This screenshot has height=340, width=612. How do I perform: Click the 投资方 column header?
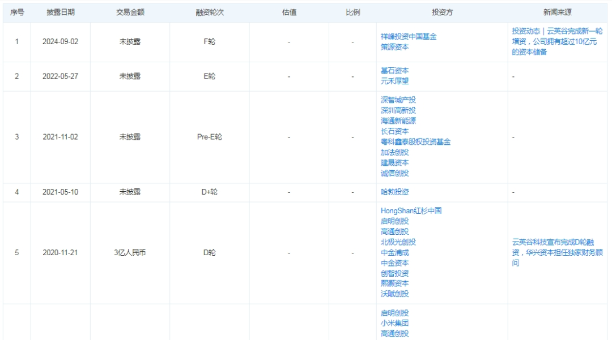[x=442, y=12]
